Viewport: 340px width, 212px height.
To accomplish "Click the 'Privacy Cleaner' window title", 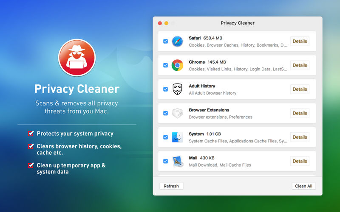I will click(x=238, y=23).
